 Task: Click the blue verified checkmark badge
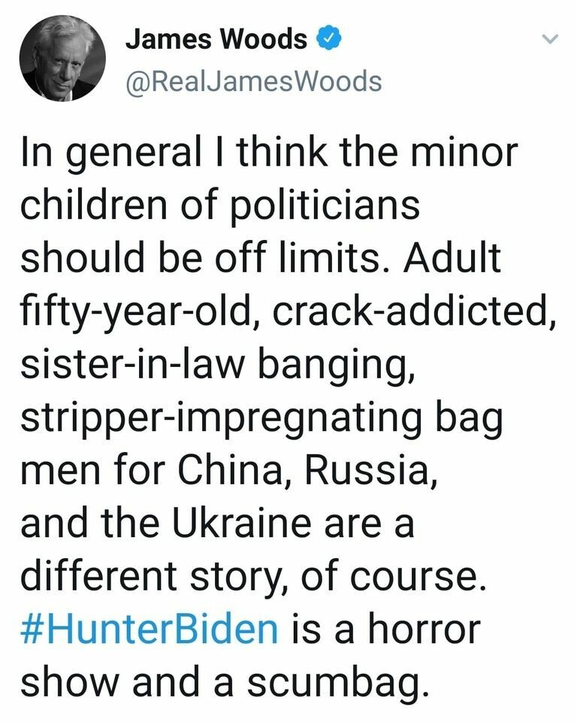point(328,39)
